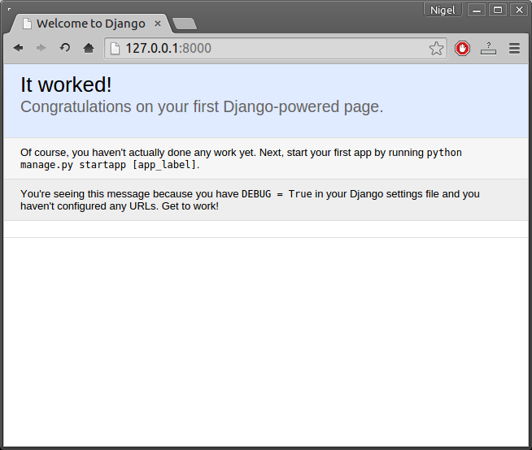Screen dimensions: 532x450
Task: Click the forward navigation arrow
Action: pos(41,48)
